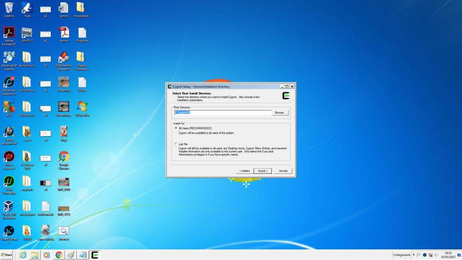Viewport: 462px width, 260px height.
Task: Select the Scritta text file icon
Action: [82, 84]
